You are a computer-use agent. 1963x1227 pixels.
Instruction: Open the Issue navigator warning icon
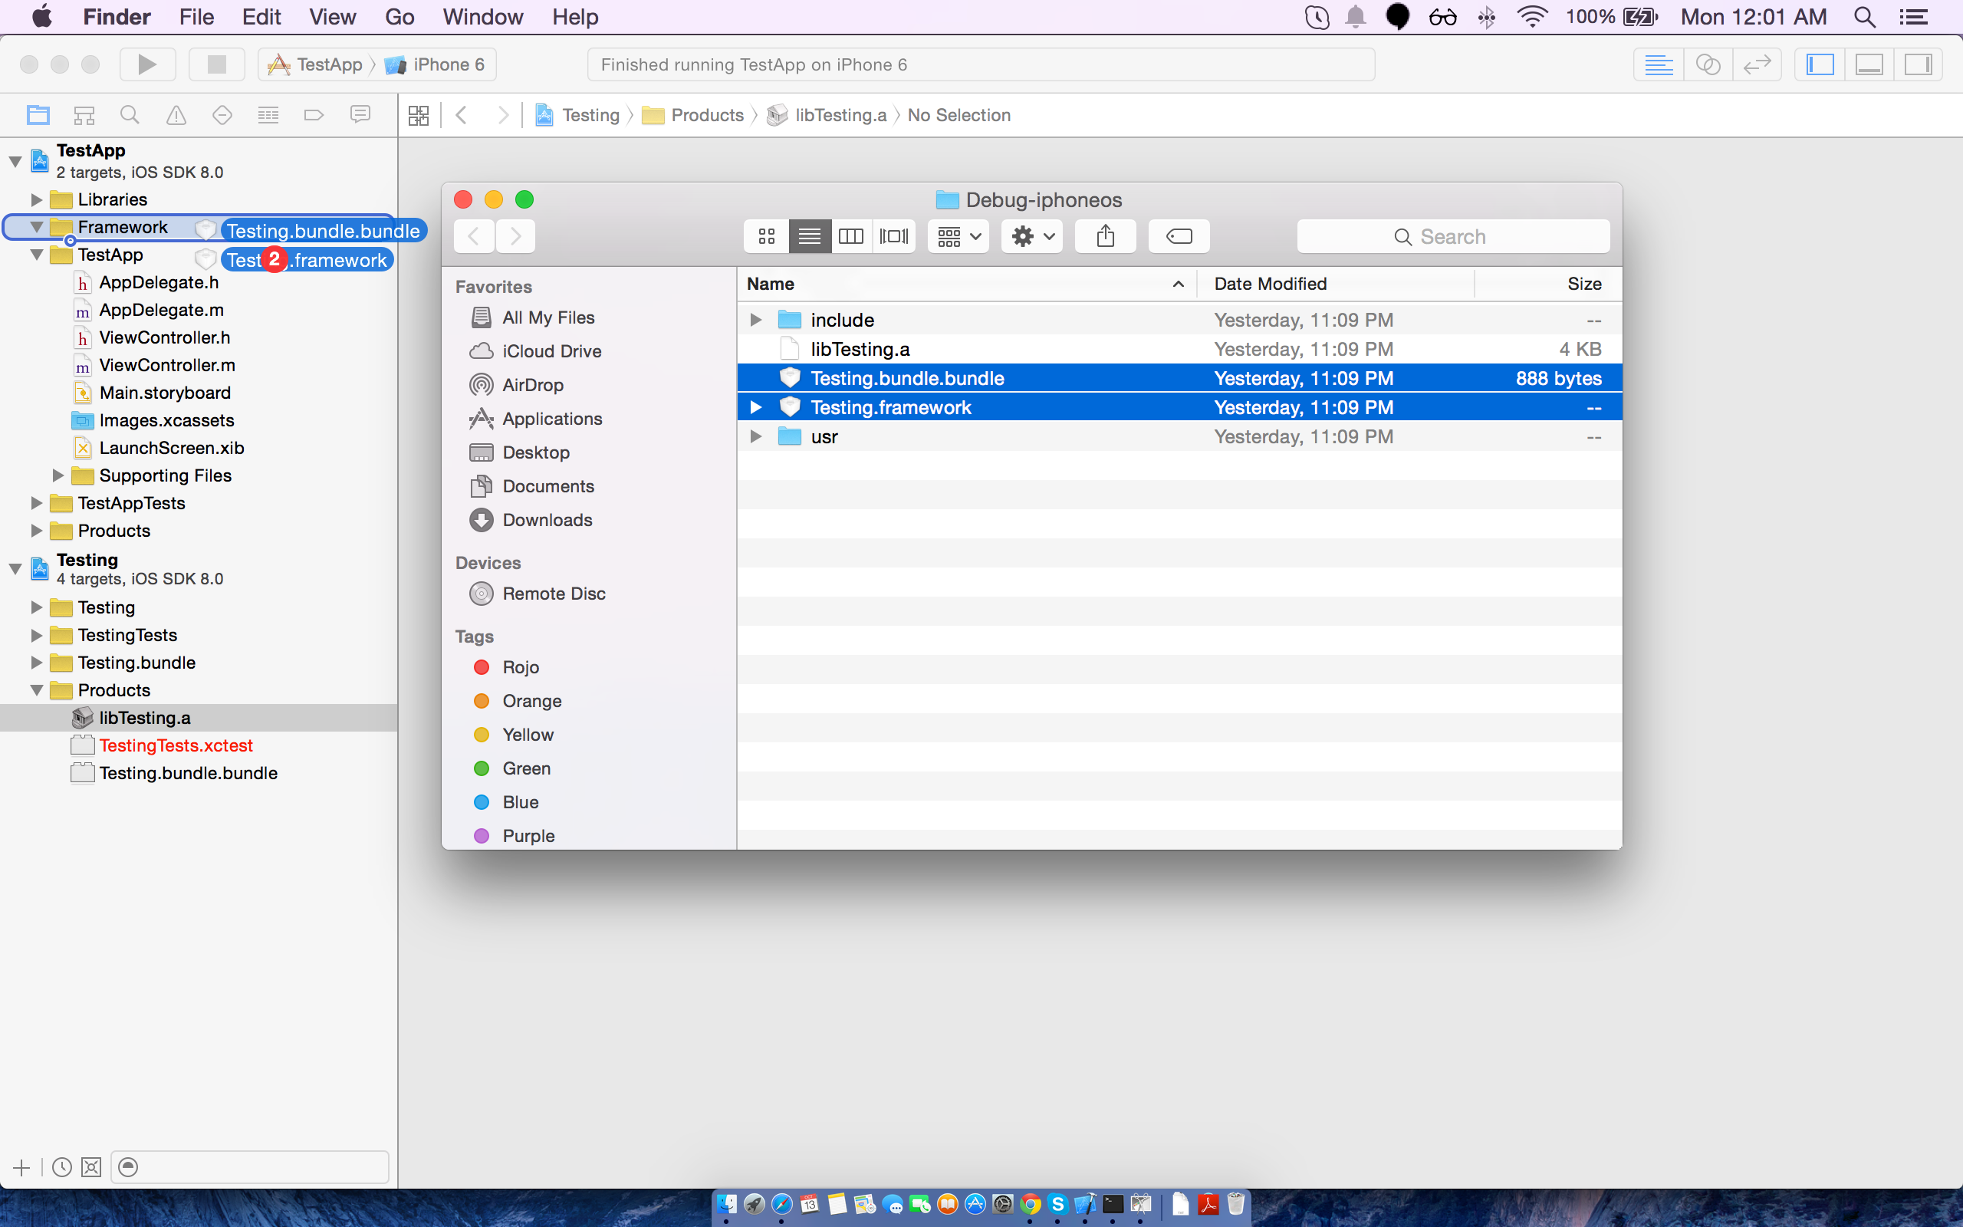coord(176,115)
